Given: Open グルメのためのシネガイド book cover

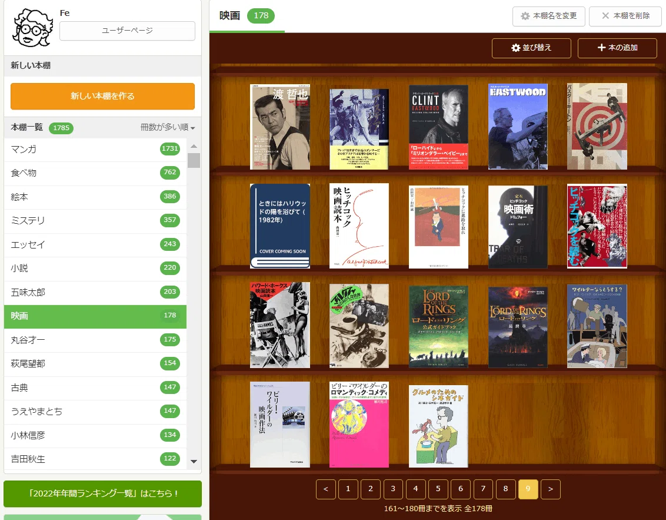Looking at the screenshot, I should [438, 426].
